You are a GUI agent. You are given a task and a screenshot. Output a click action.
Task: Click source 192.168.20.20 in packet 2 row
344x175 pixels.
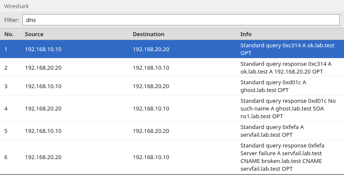[43, 68]
